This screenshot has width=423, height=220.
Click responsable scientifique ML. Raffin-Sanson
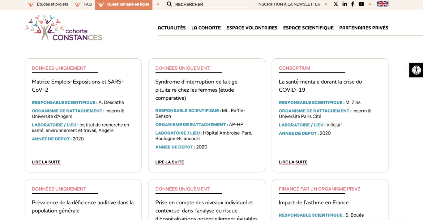click(x=200, y=113)
